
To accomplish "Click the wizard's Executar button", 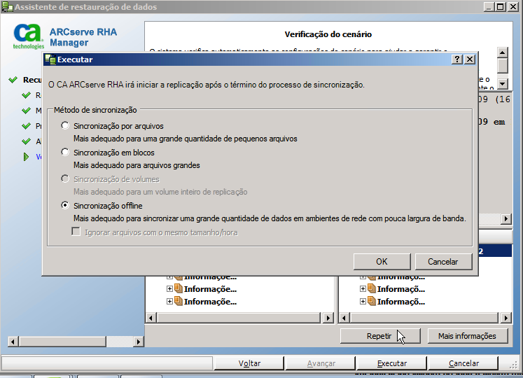I will click(391, 363).
